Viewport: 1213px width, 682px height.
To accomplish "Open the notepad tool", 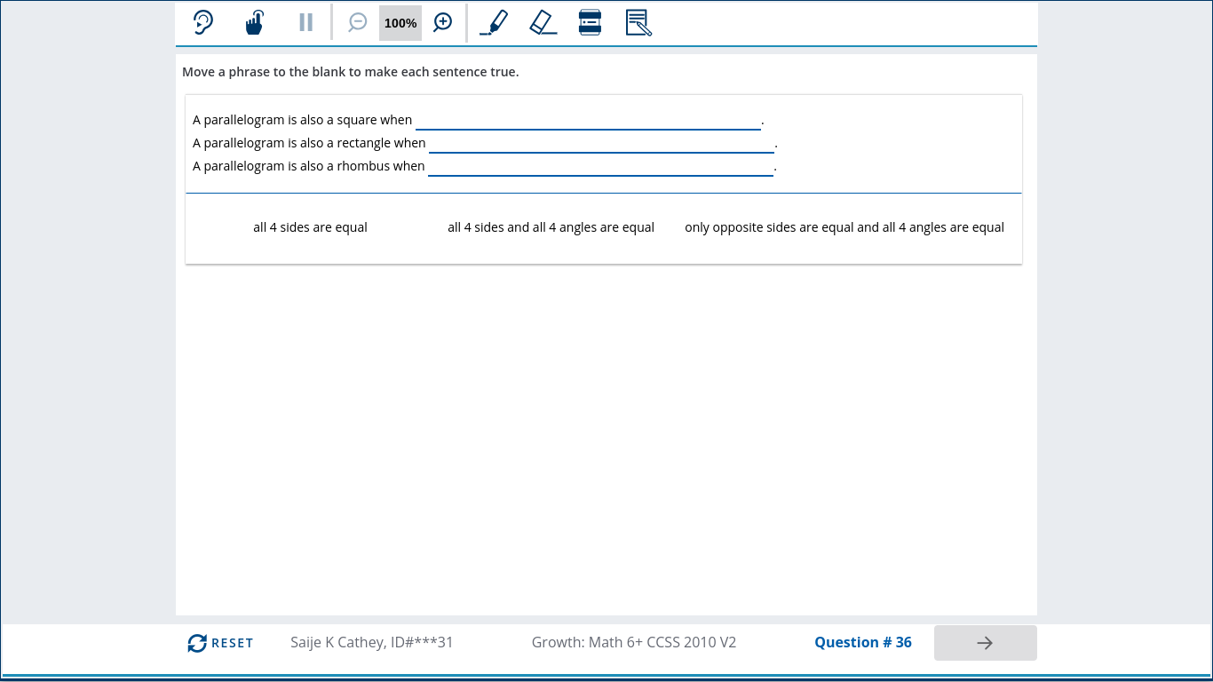I will tap(638, 22).
